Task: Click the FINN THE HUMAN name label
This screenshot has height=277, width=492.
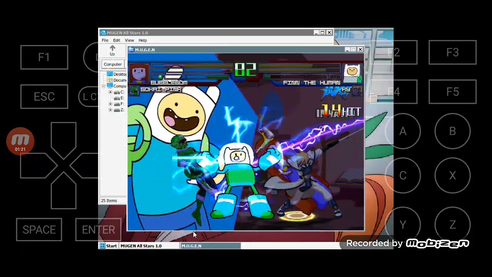Action: 312,83
